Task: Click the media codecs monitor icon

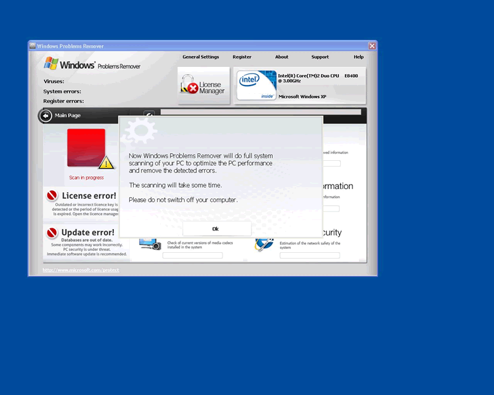Action: click(150, 244)
